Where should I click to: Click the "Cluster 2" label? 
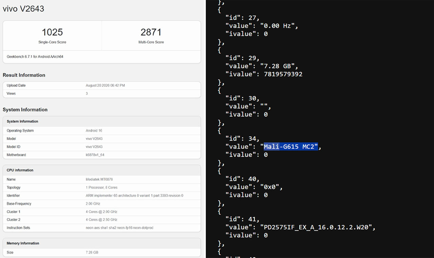pos(14,220)
